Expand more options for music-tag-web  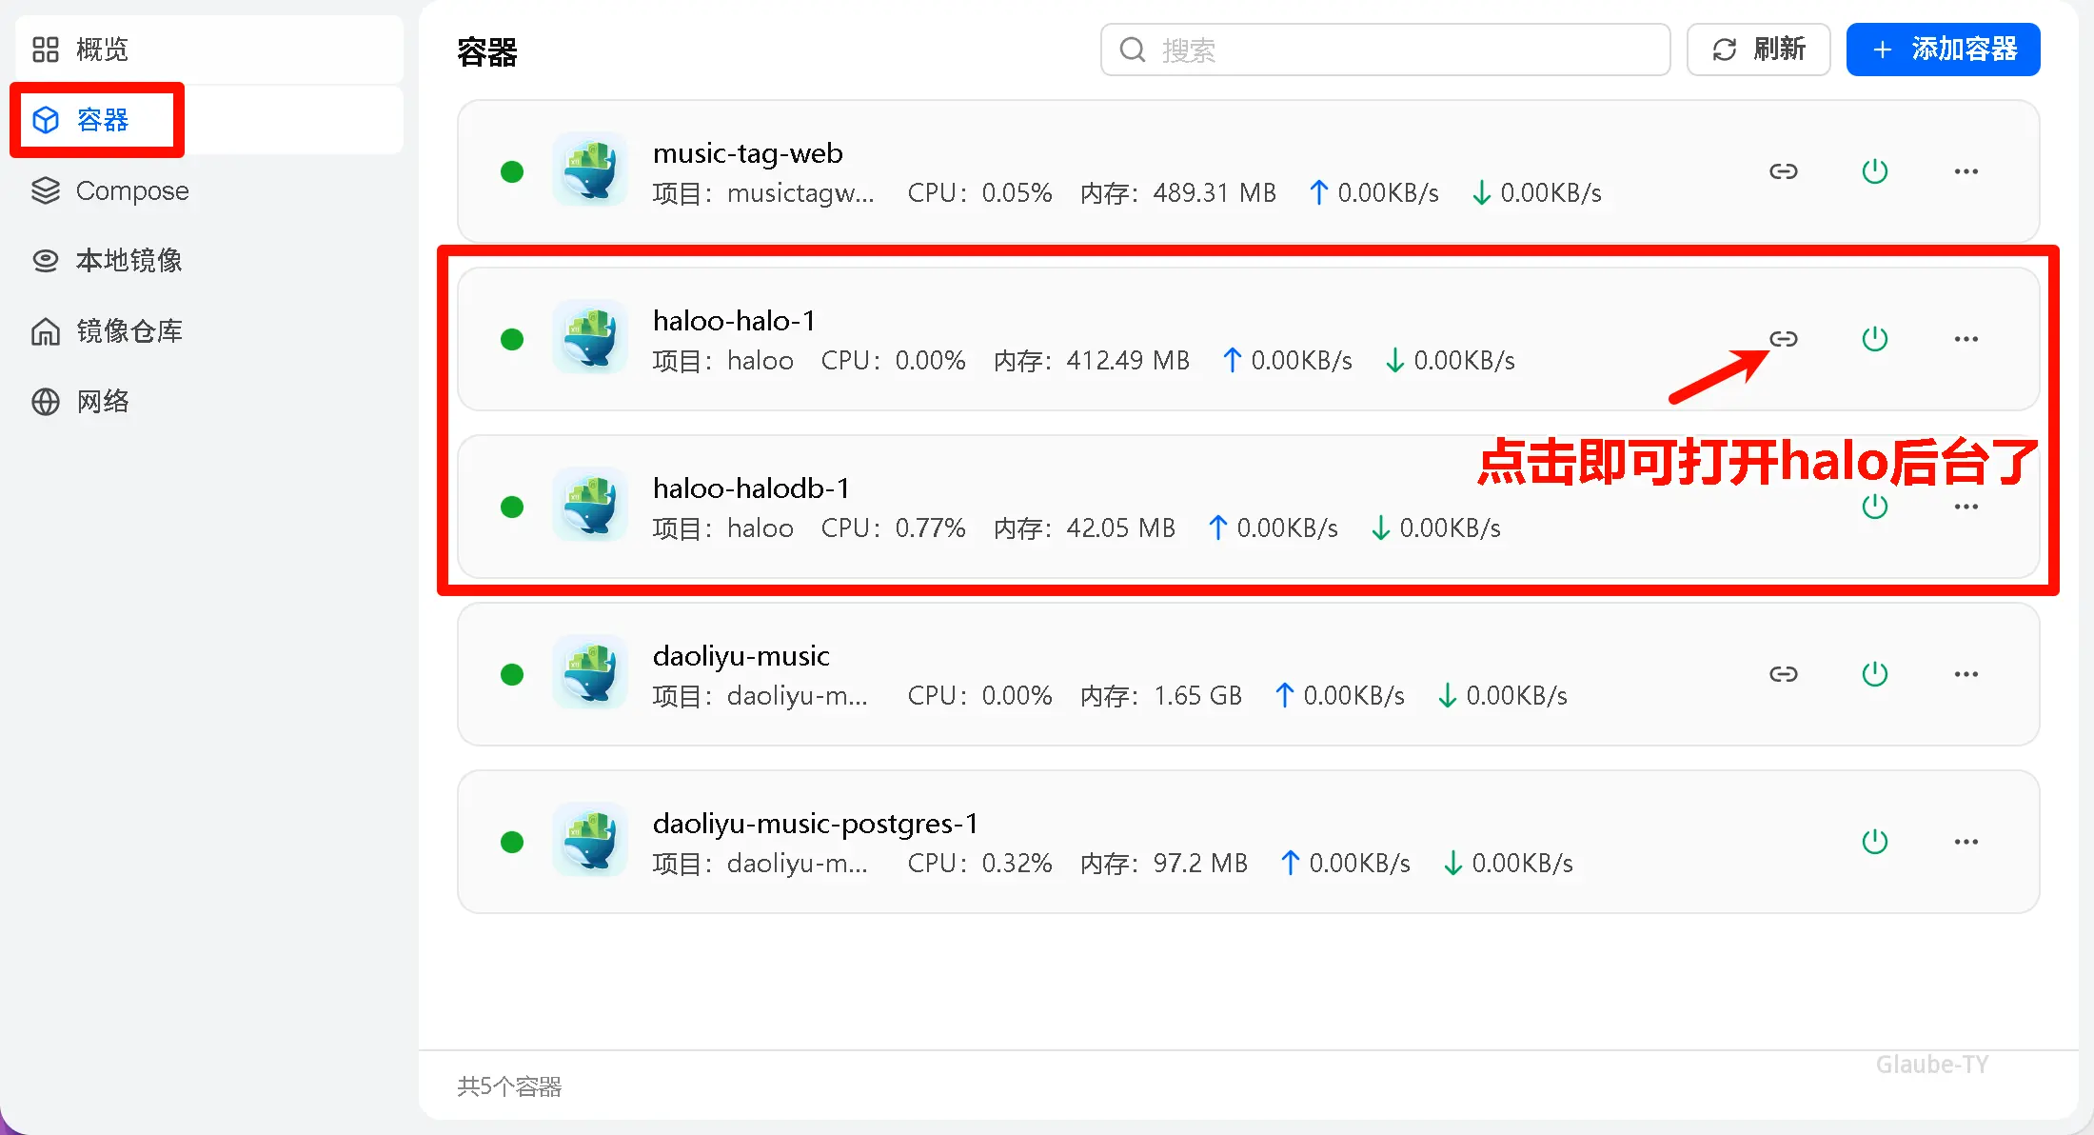1966,171
